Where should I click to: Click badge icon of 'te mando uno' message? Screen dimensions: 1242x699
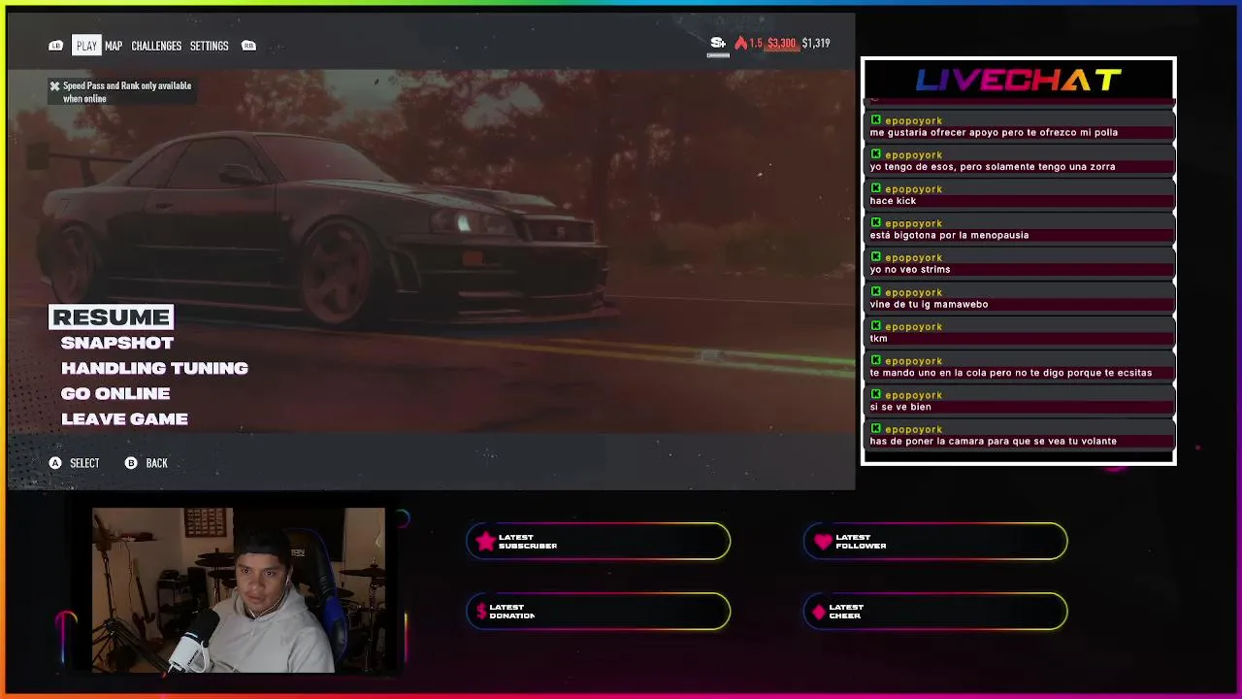point(876,360)
